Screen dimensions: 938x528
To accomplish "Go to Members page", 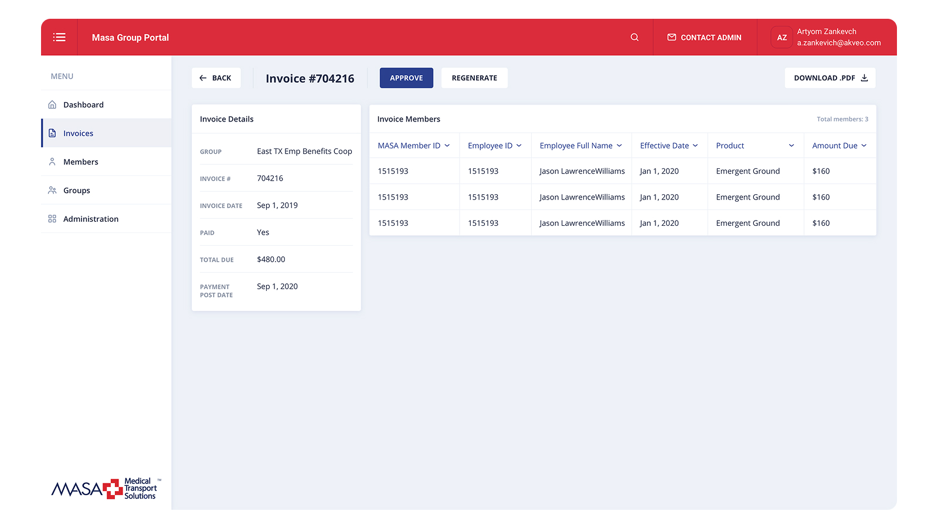I will pyautogui.click(x=106, y=161).
